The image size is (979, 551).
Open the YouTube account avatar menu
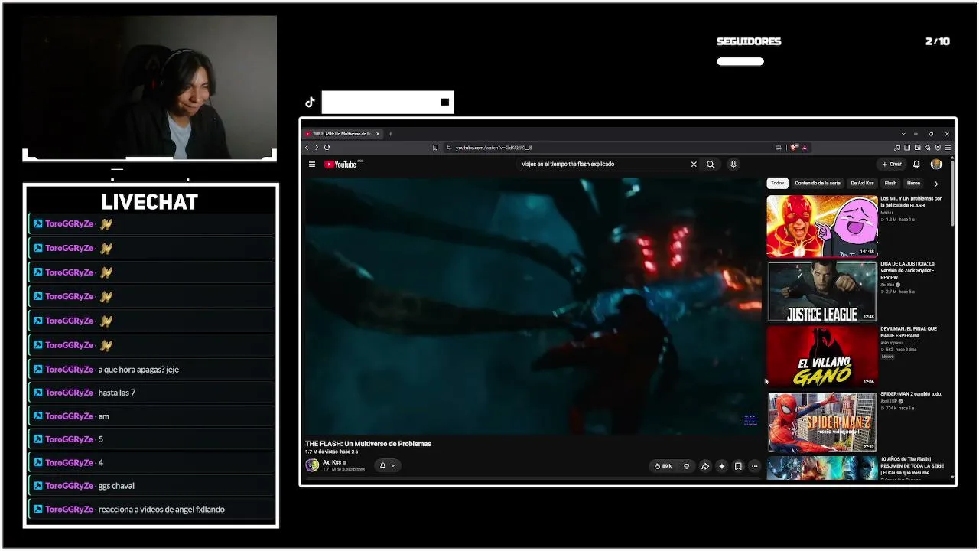click(936, 165)
